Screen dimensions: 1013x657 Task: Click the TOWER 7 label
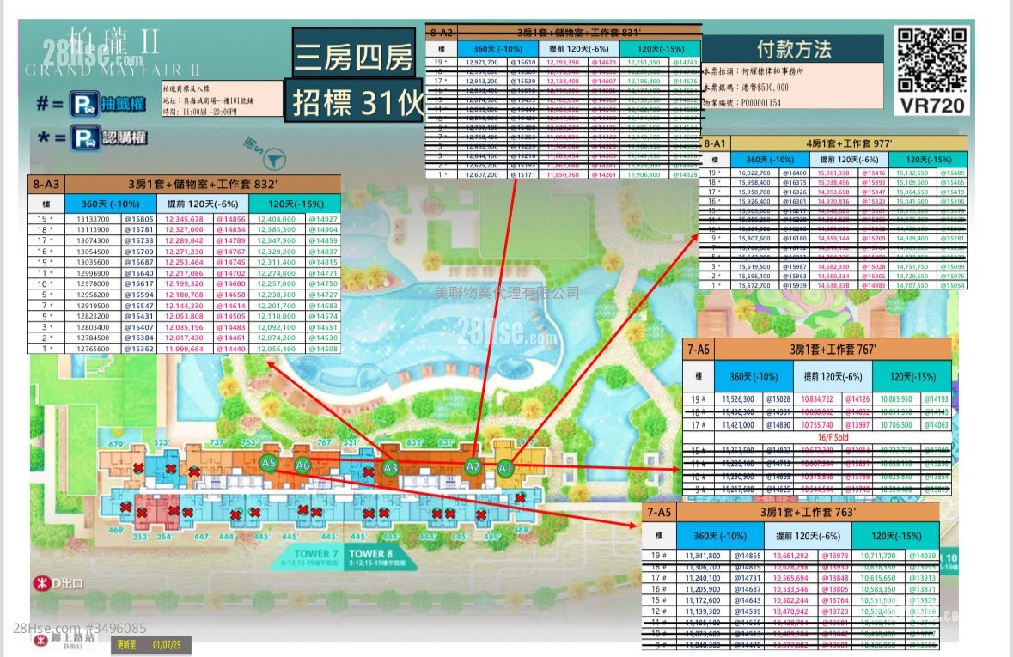pyautogui.click(x=316, y=554)
